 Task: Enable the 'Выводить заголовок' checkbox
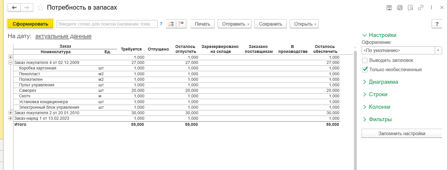[x=364, y=60]
